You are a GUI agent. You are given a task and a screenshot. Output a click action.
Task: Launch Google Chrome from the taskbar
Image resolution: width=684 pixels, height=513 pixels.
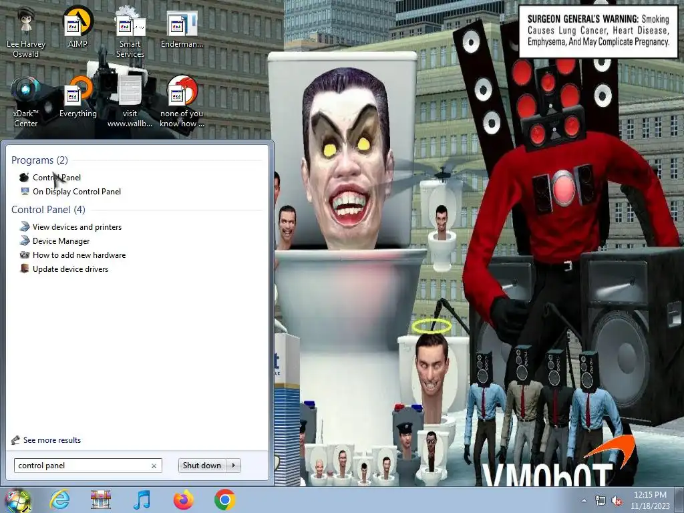click(x=224, y=500)
